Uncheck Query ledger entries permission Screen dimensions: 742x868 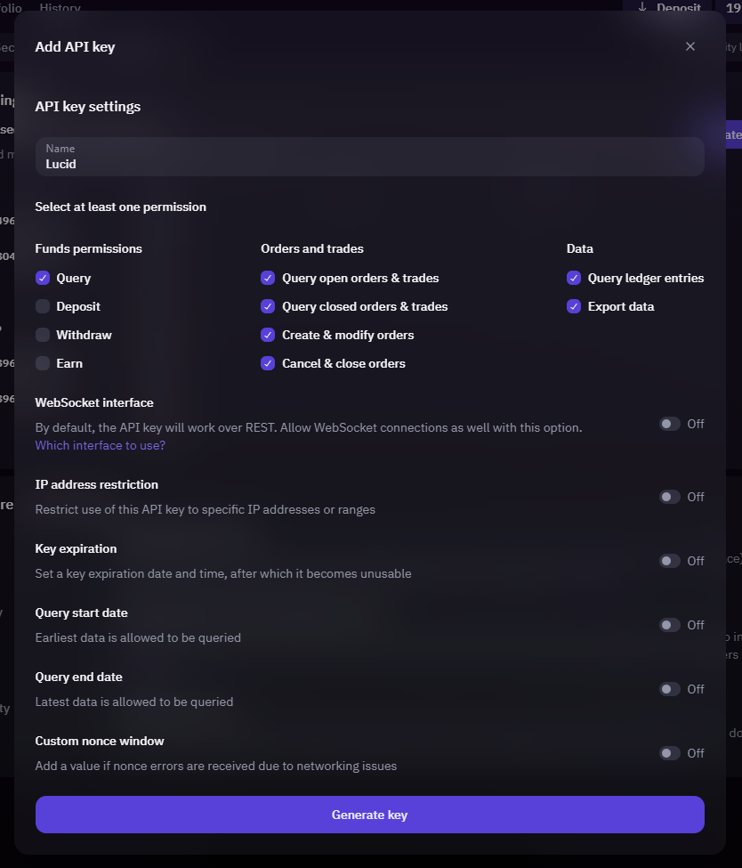(x=574, y=278)
